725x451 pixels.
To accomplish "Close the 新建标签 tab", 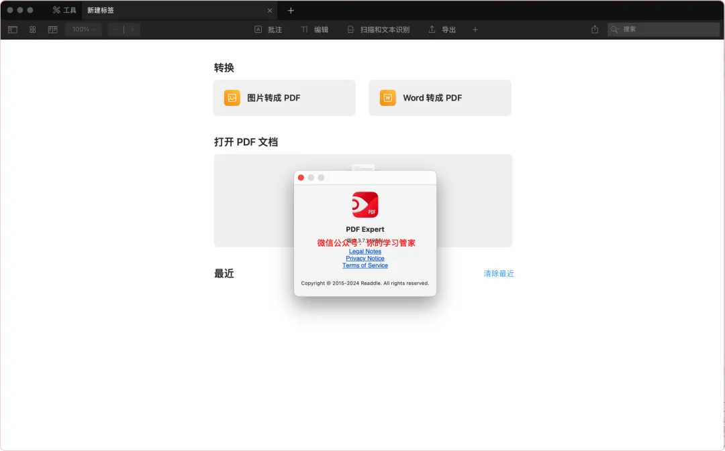I will tap(270, 10).
